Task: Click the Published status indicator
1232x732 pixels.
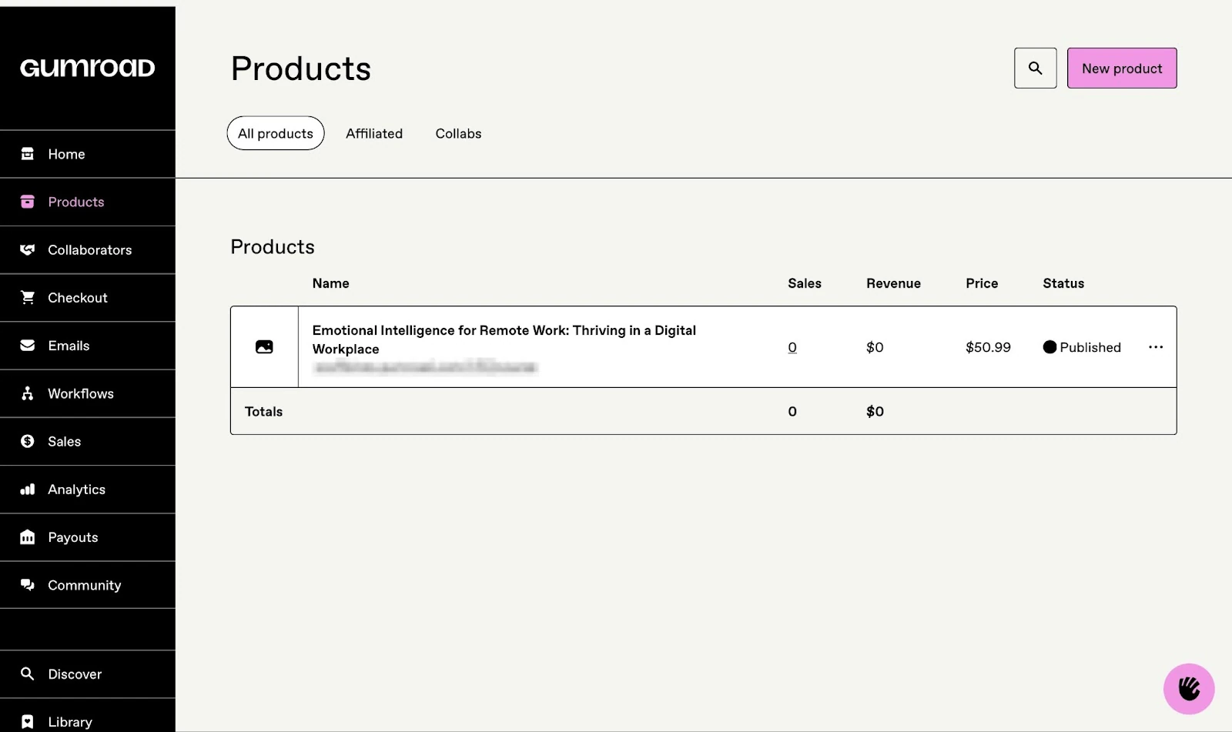Action: pyautogui.click(x=1082, y=347)
